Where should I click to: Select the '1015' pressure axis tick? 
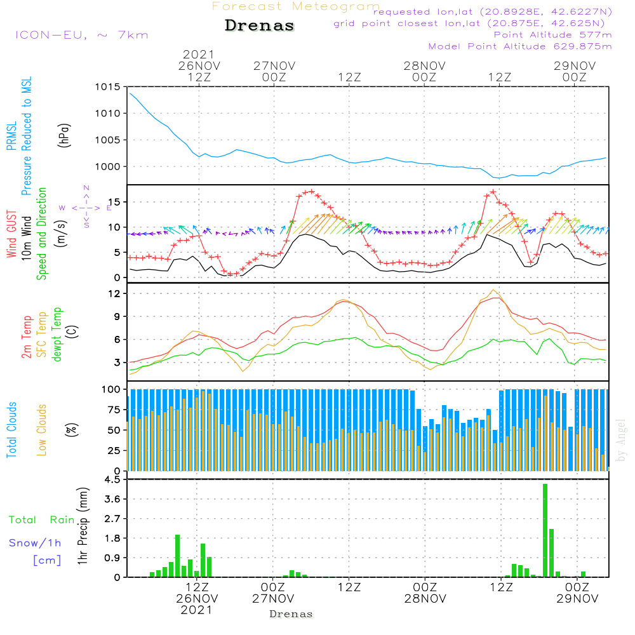[108, 86]
